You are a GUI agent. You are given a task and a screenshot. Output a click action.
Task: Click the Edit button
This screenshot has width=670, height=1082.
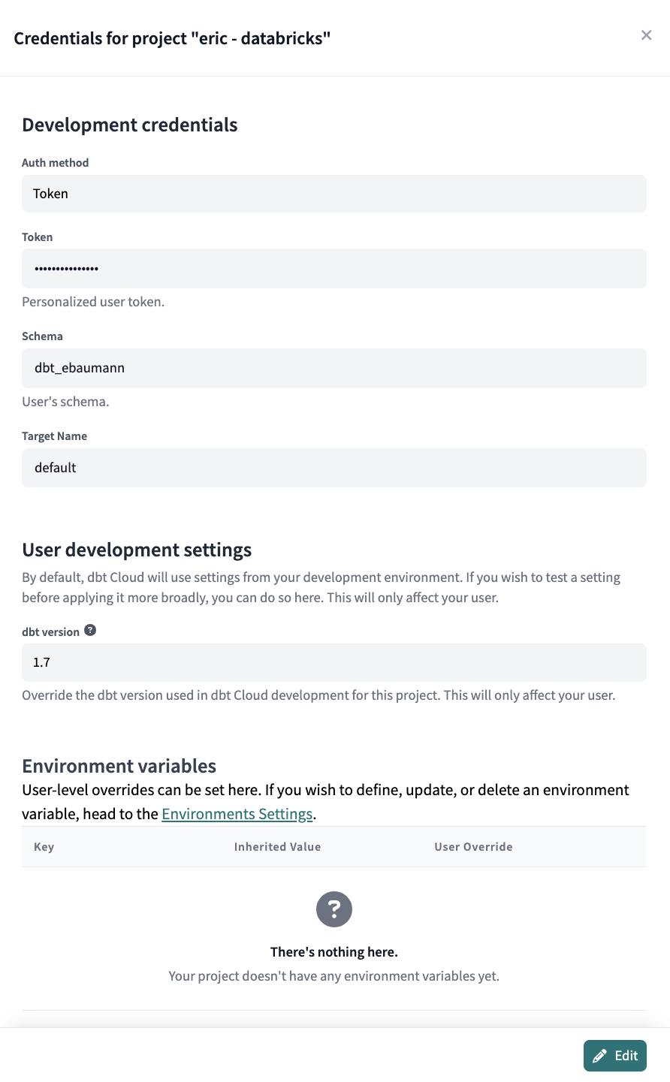(614, 1055)
